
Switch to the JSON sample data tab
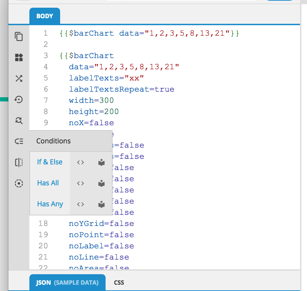[x=67, y=282]
